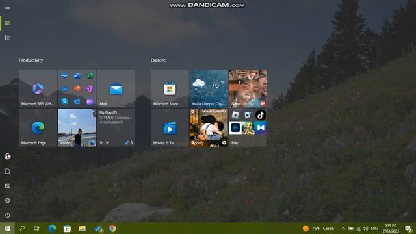Open TikTok in the Play folder
Screen dimensions: 416x234
(x=261, y=115)
